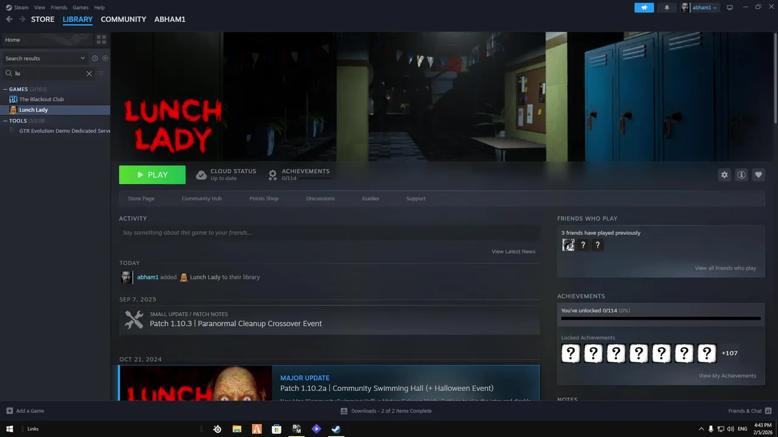
Task: Open Lunch Lady's gear settings menu
Action: pyautogui.click(x=724, y=175)
